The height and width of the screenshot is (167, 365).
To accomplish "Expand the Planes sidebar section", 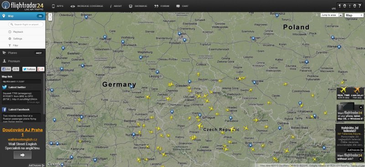I will [22, 53].
